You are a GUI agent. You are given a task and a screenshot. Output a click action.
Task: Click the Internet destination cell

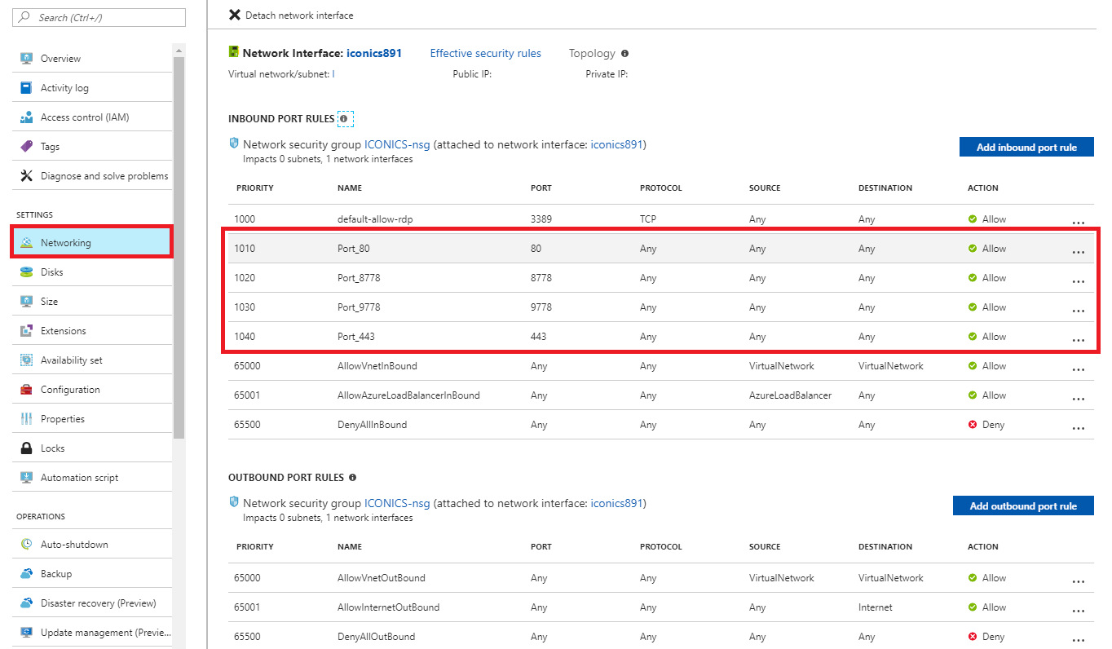coord(876,607)
